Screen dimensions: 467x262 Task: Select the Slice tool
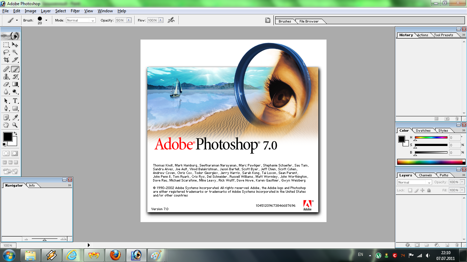[15, 60]
